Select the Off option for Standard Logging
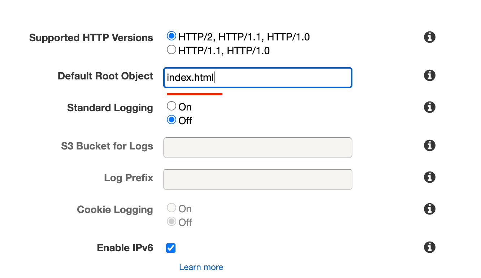481x278 pixels. click(x=172, y=120)
